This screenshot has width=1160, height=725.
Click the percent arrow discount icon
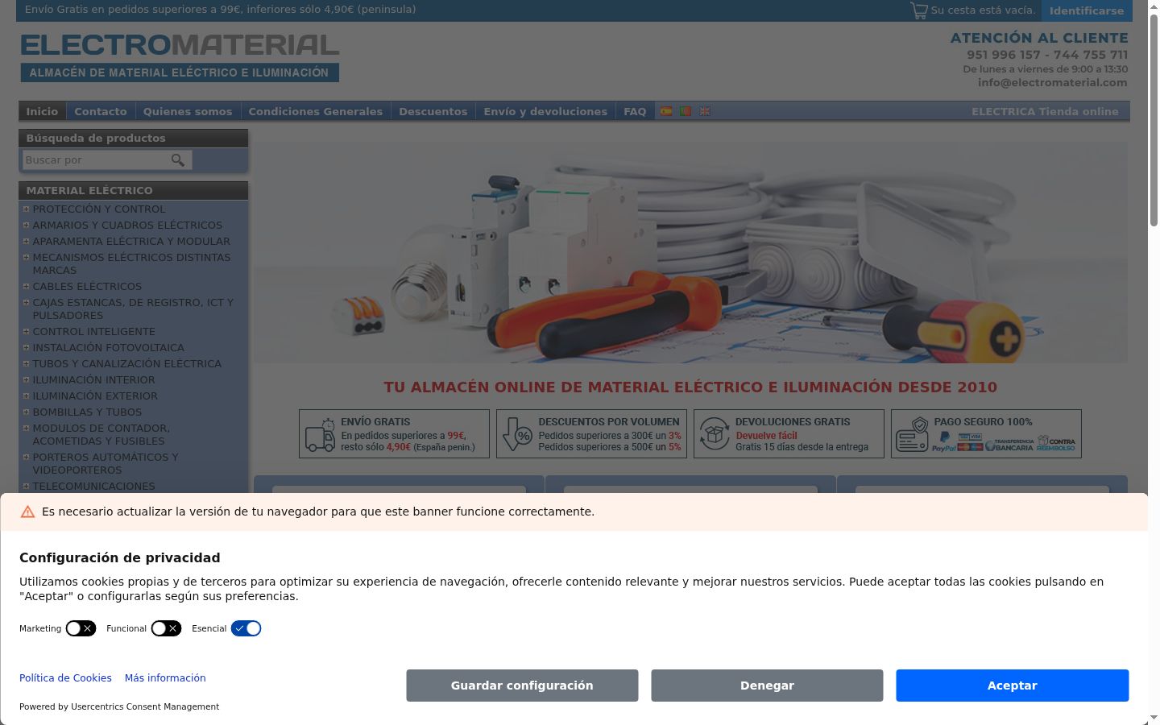click(x=517, y=435)
